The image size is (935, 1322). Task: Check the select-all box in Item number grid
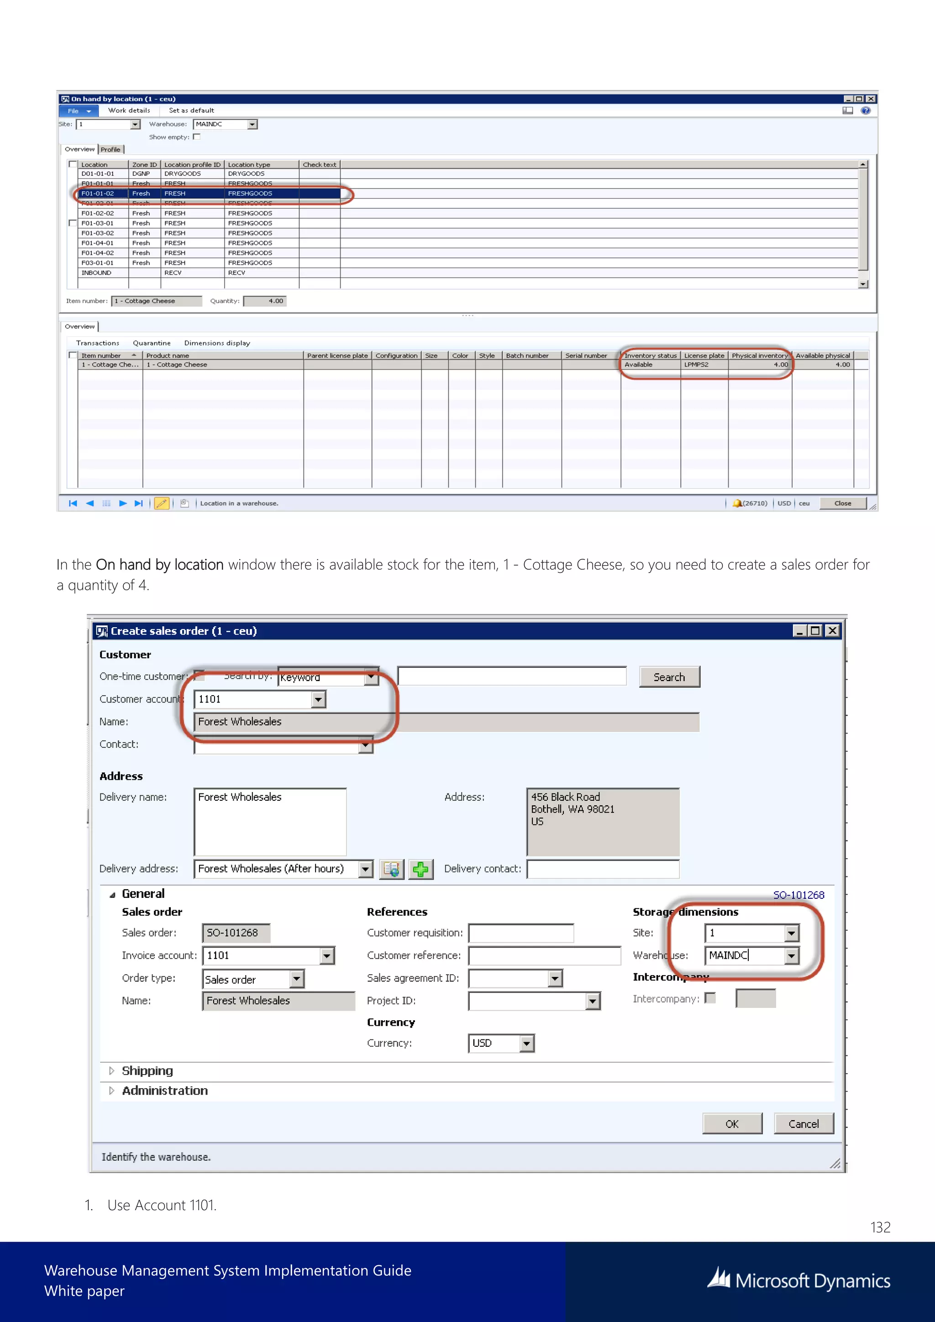pyautogui.click(x=73, y=355)
